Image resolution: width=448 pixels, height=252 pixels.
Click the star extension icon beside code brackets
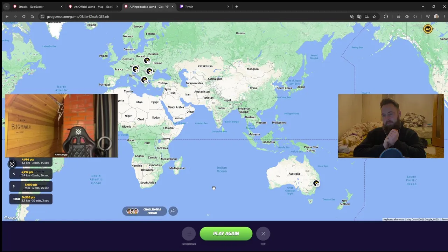tap(407, 16)
